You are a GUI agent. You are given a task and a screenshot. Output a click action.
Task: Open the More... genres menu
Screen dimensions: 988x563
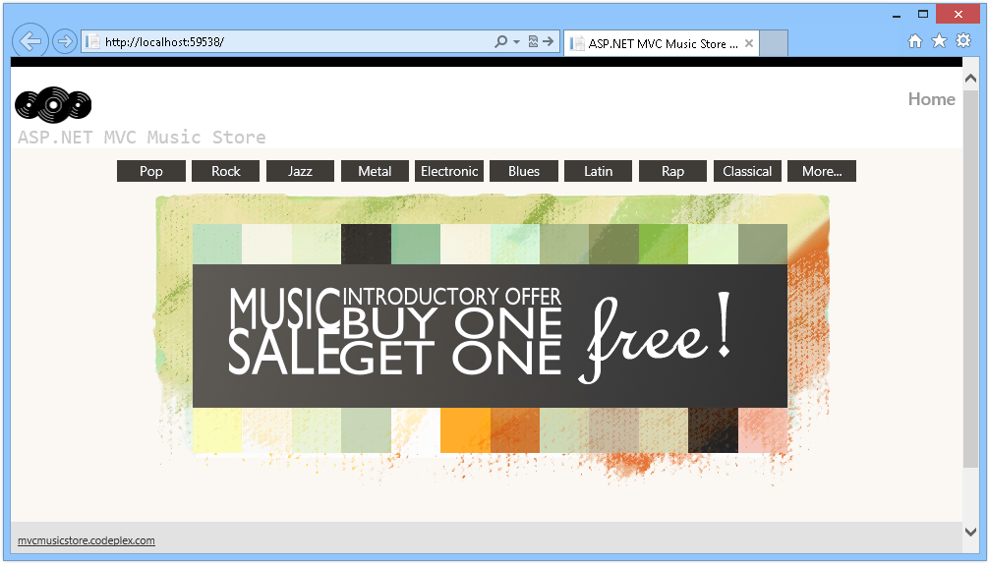coord(822,171)
